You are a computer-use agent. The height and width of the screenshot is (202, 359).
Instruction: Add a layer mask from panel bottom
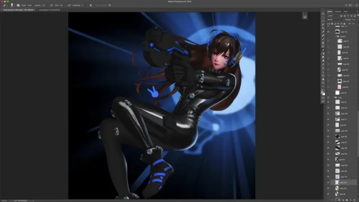339,200
